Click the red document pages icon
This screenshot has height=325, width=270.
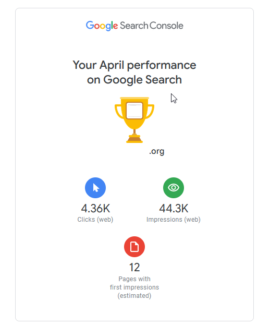click(134, 247)
